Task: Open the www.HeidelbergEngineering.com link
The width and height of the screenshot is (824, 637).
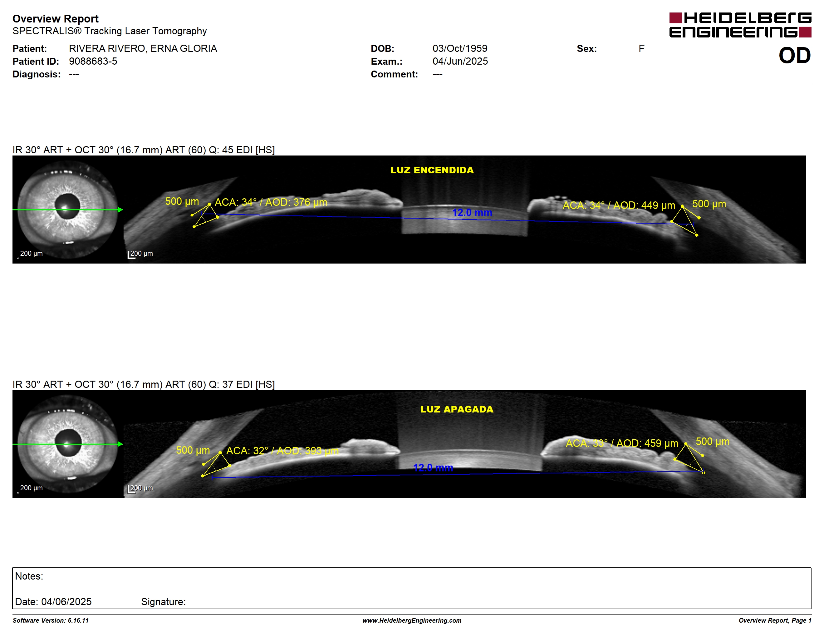Action: click(x=412, y=620)
